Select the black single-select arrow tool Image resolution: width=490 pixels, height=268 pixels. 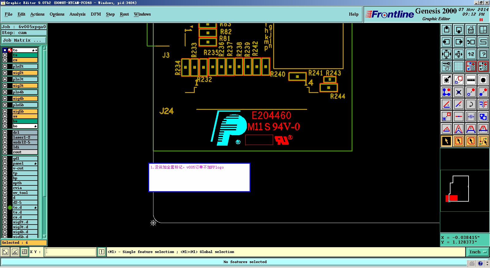coord(447,141)
